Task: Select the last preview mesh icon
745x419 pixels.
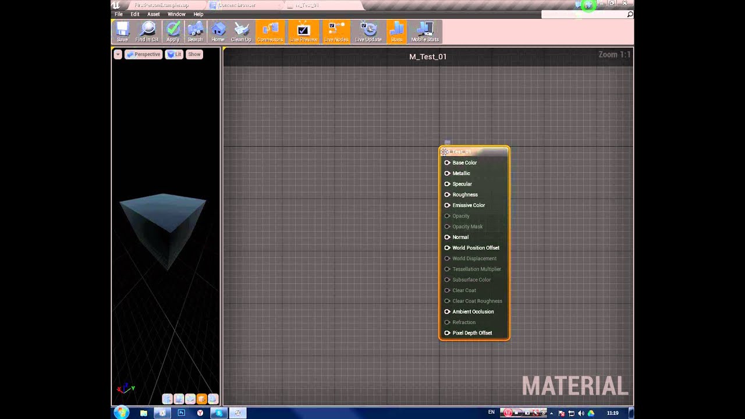Action: (213, 399)
